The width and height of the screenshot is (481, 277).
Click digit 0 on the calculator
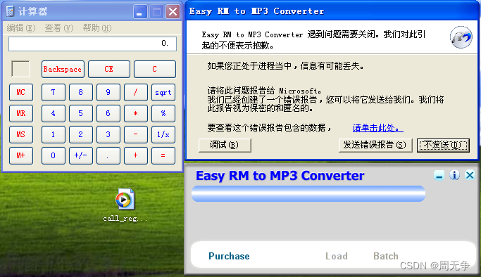pos(54,155)
